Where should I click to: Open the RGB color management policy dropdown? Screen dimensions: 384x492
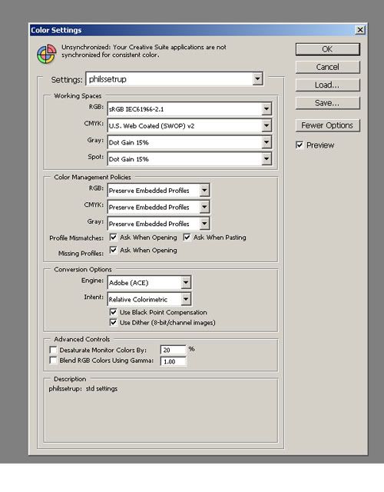(158, 191)
